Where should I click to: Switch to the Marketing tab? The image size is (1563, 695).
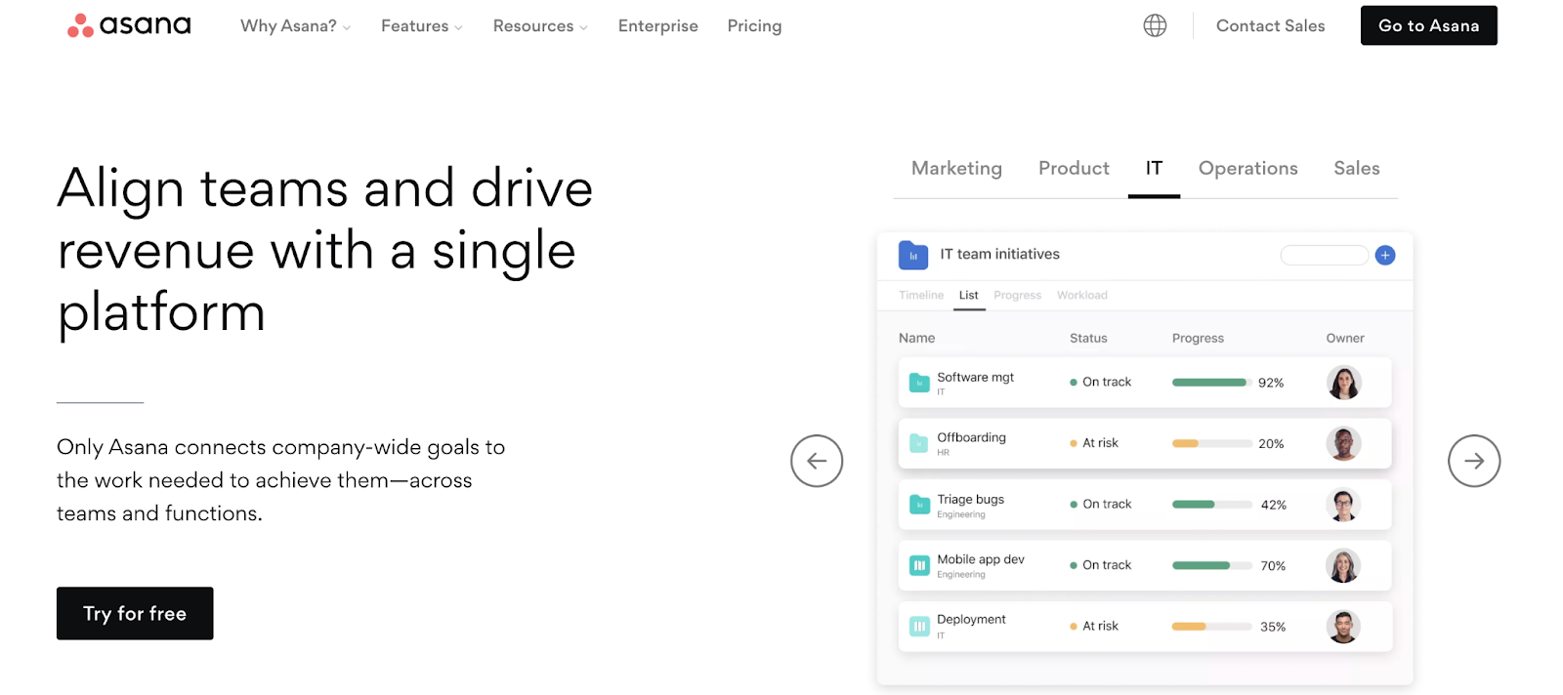[956, 168]
